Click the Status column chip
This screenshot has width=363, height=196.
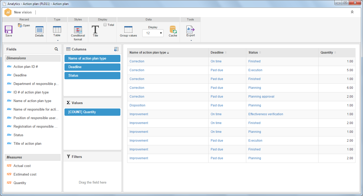point(92,76)
